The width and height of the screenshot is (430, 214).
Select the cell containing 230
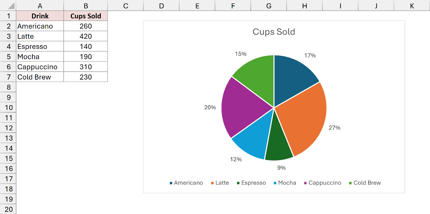[86, 77]
